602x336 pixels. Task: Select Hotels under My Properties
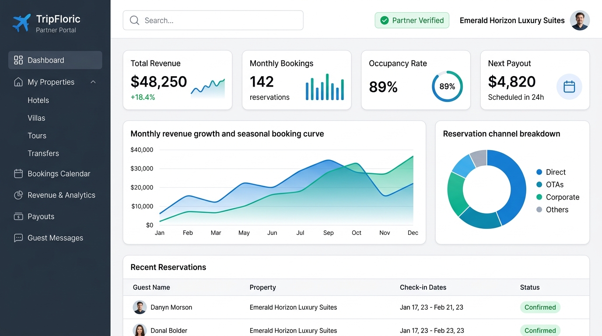(x=38, y=100)
